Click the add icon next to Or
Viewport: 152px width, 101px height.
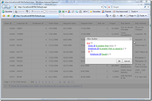(92, 51)
